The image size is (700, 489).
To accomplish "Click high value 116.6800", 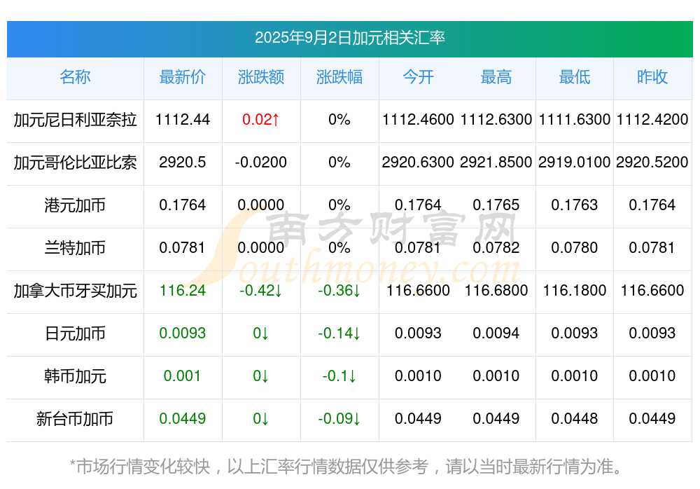I will (x=496, y=291).
